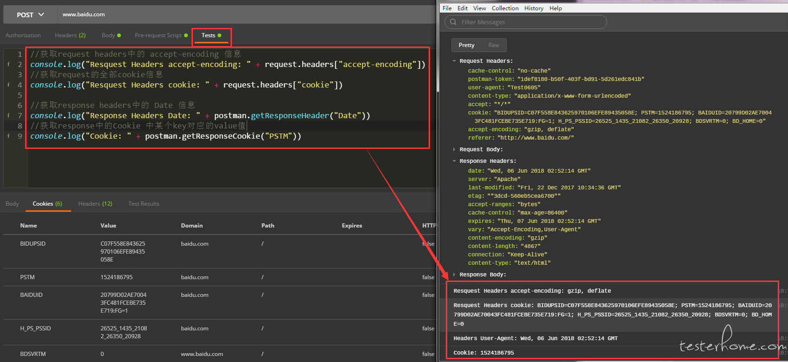Collapse the Request Headers section
The height and width of the screenshot is (362, 788).
[x=454, y=61]
